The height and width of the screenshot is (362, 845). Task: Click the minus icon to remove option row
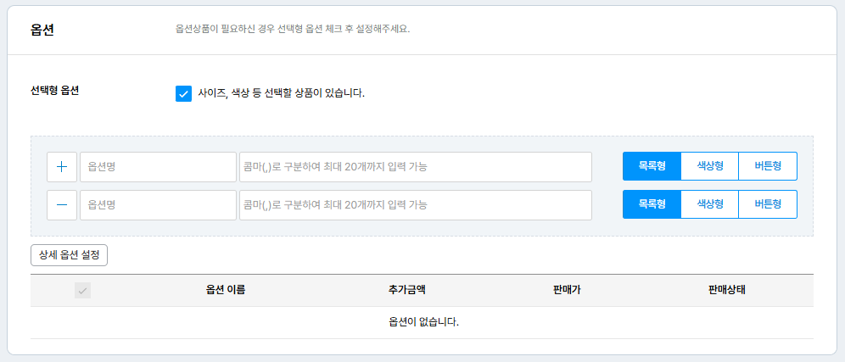[61, 204]
